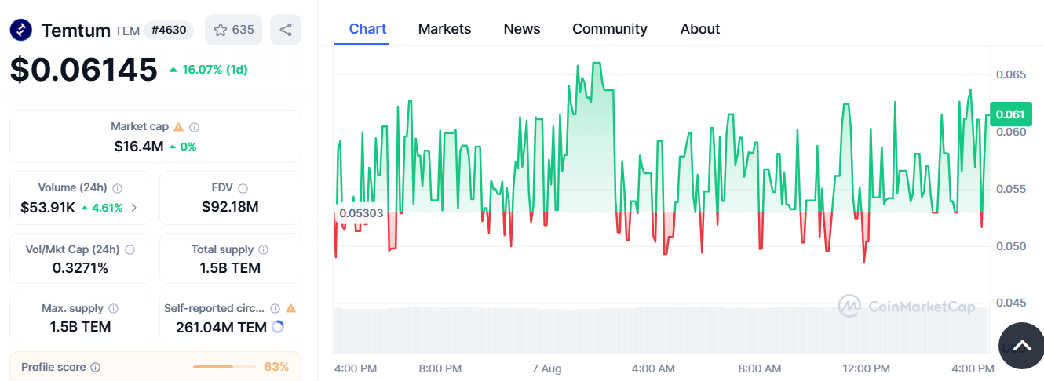
Task: Open the Community tab
Action: coord(610,29)
